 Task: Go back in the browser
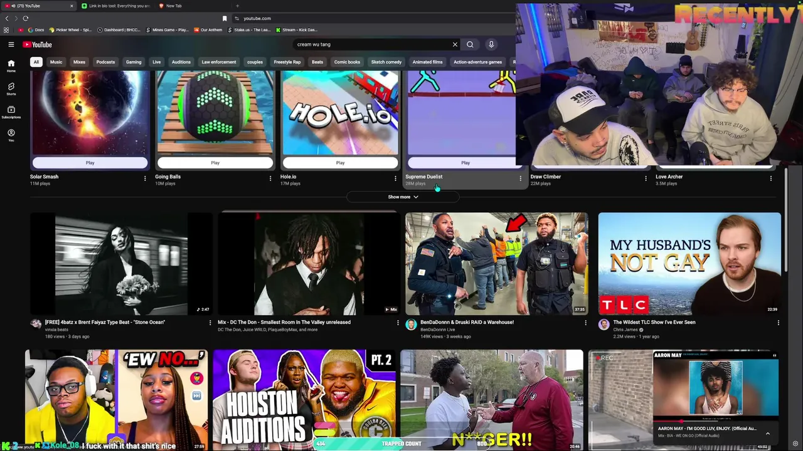point(7,18)
